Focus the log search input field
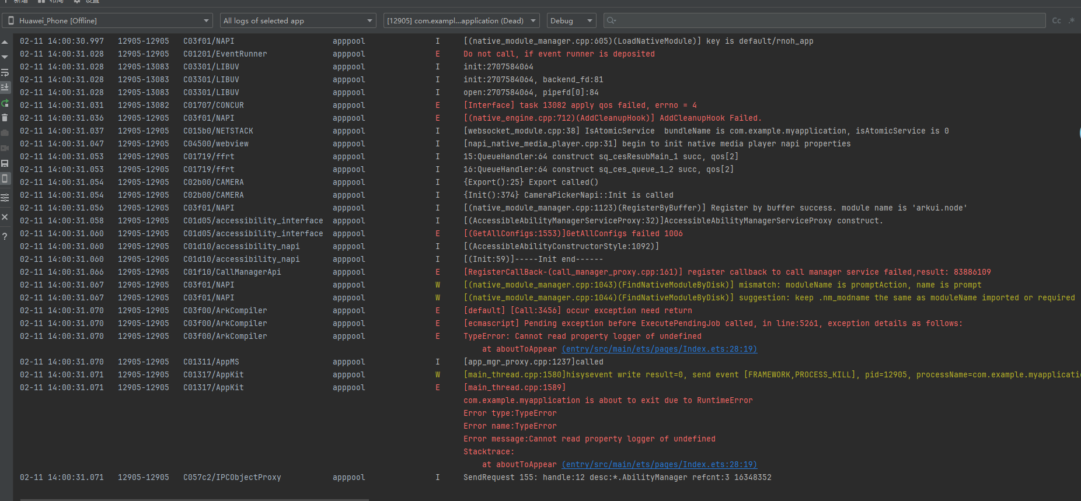Screen dimensions: 1081x501 click(824, 20)
